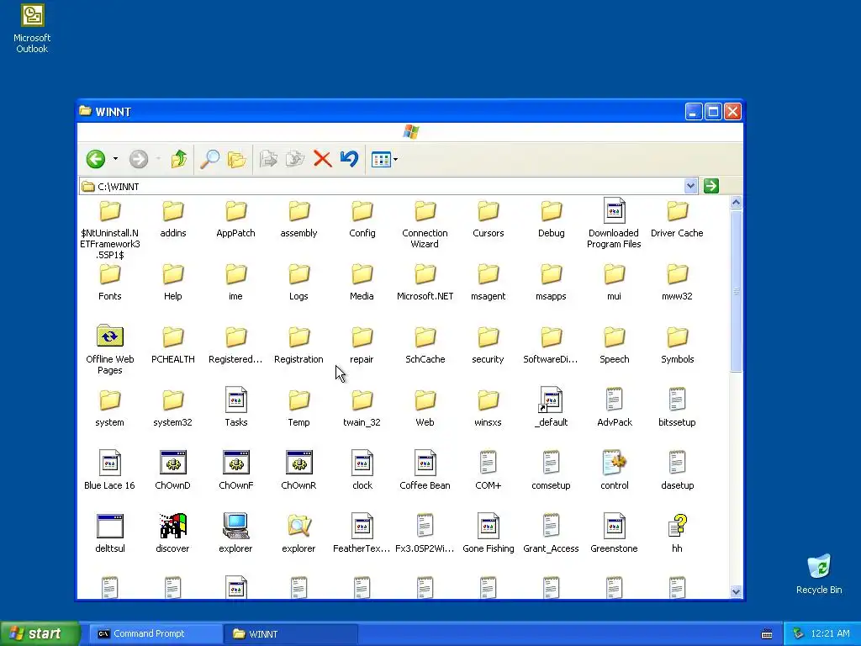Select the discover program icon
Image resolution: width=861 pixels, height=646 pixels.
(x=173, y=526)
